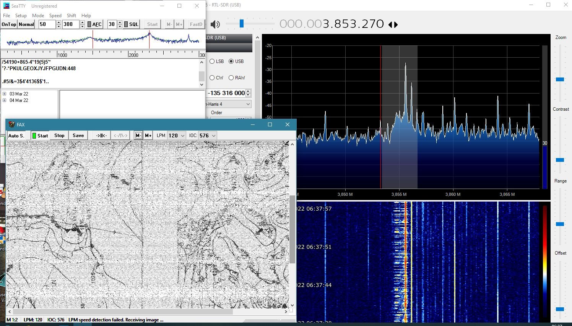This screenshot has width=572, height=326.
Task: Click the M- button in FAX toolbar
Action: coord(138,136)
